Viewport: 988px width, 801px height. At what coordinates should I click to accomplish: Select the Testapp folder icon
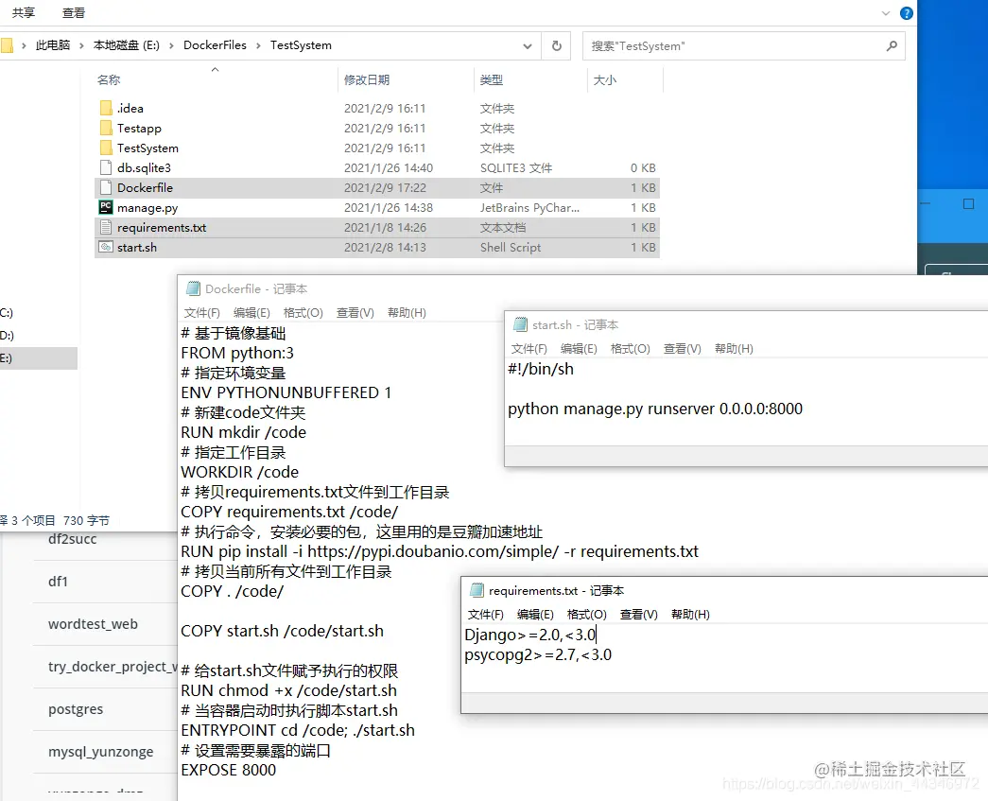point(106,129)
